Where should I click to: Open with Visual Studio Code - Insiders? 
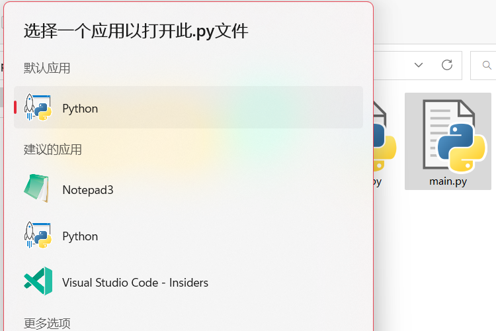click(x=188, y=282)
